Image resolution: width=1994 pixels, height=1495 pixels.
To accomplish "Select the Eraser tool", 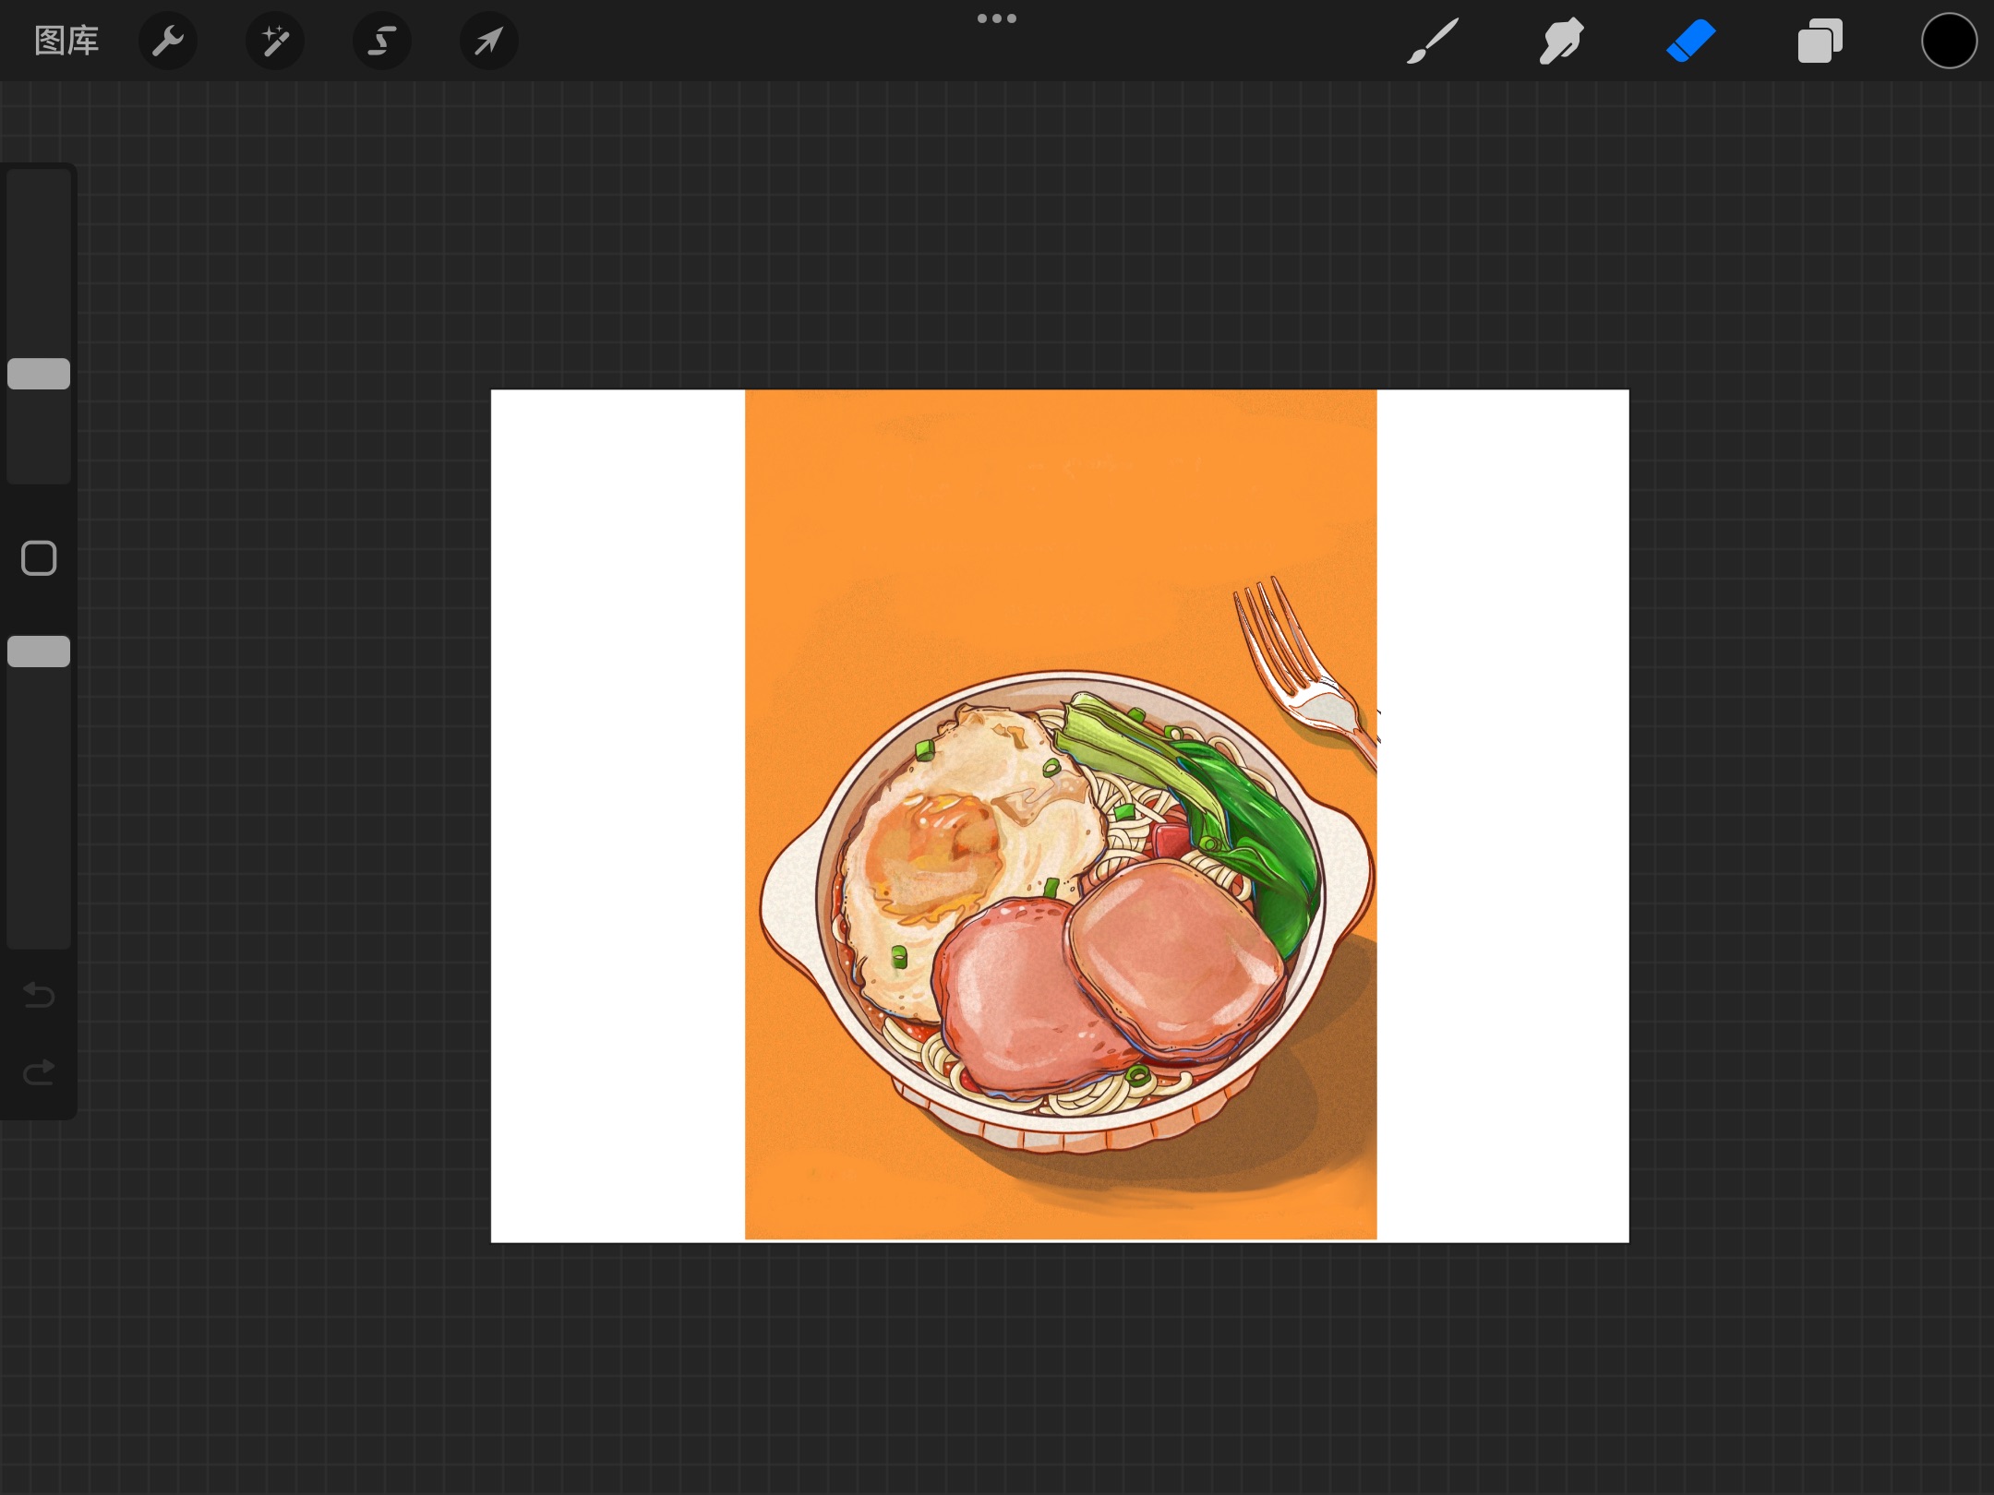I will coord(1691,41).
